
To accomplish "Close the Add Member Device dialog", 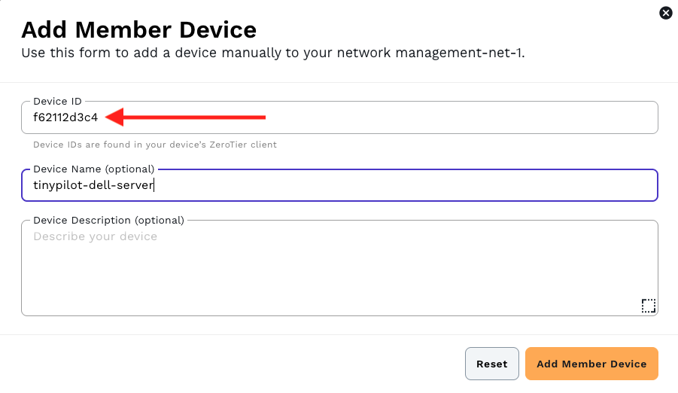I will coord(665,13).
